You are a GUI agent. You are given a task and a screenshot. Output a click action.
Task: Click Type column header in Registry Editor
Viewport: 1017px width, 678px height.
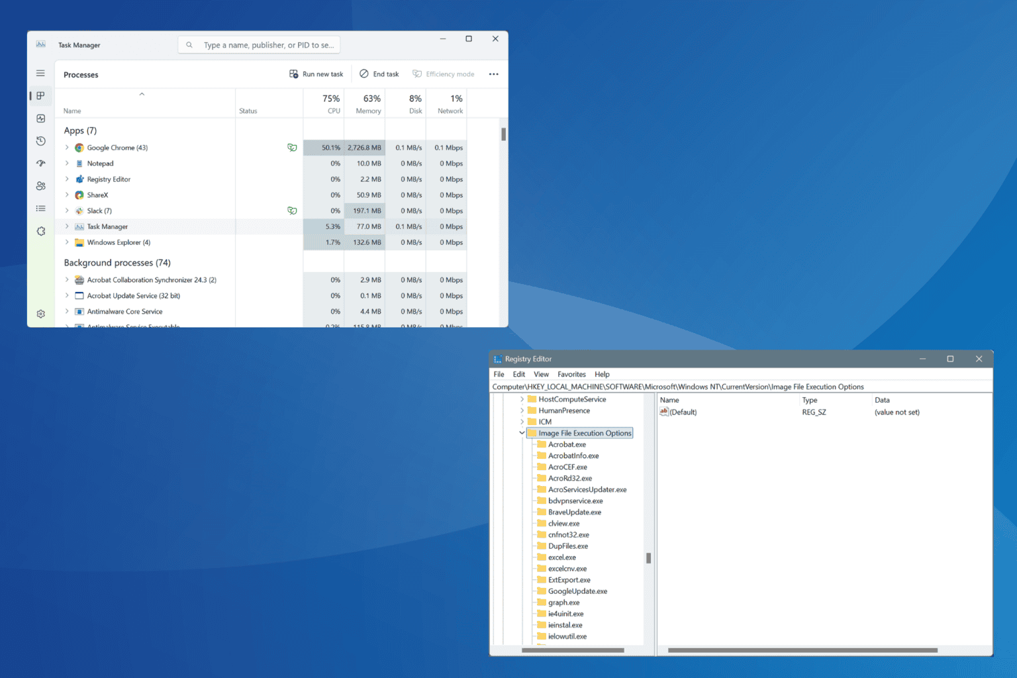pos(810,400)
